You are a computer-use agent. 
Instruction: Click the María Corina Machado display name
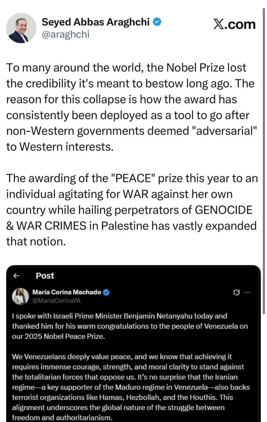(67, 292)
